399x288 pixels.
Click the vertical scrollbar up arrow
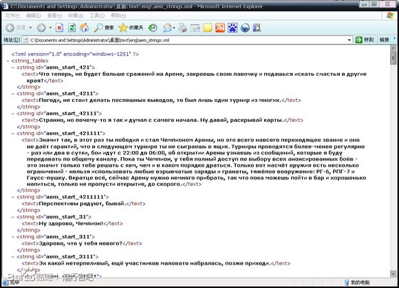[x=393, y=48]
